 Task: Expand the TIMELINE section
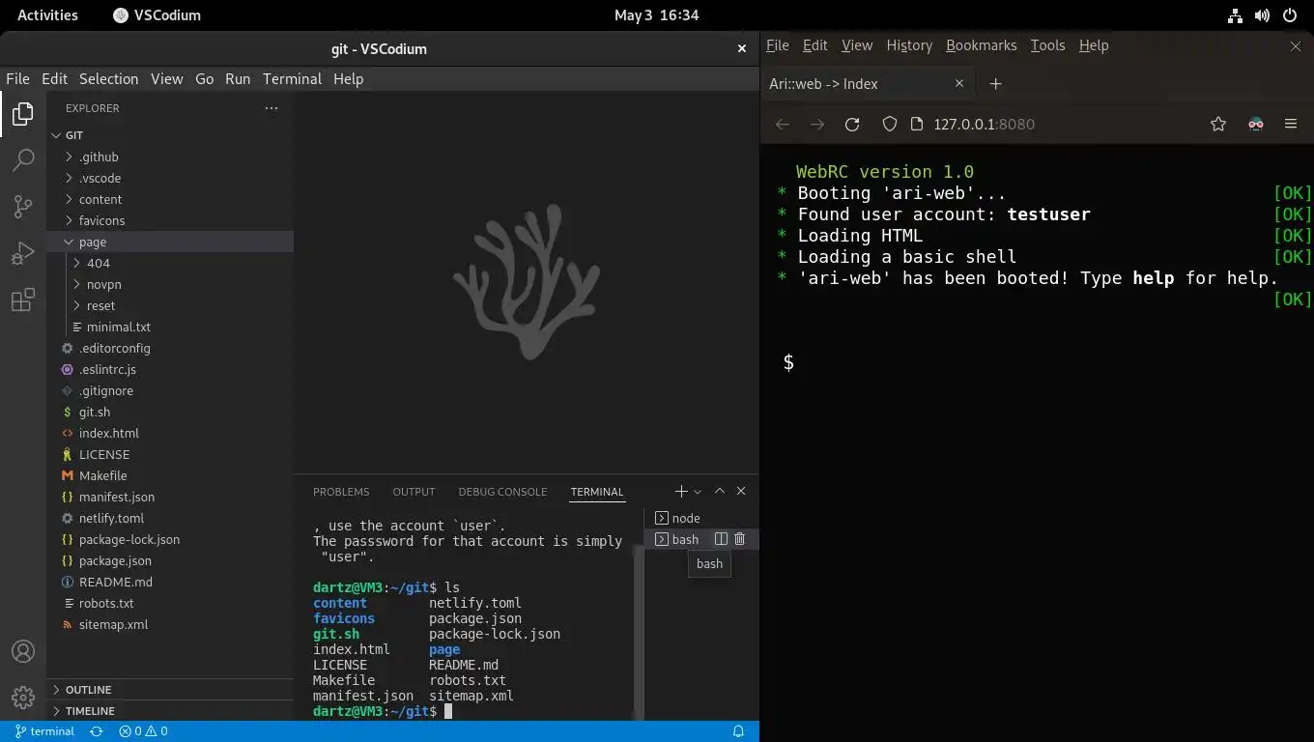170,711
